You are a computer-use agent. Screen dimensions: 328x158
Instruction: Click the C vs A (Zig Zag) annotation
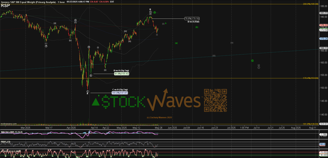coord(120,90)
